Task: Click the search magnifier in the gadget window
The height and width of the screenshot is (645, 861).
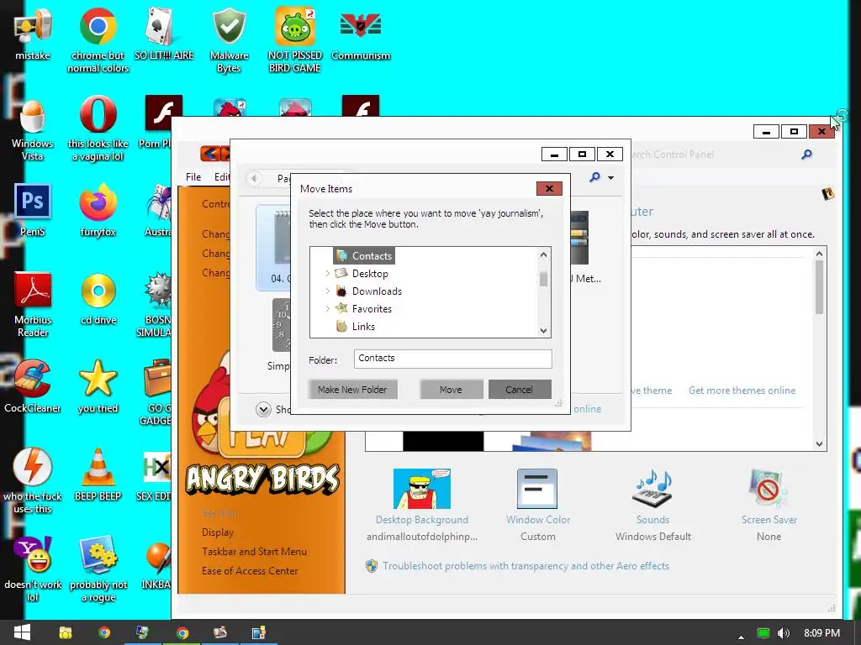Action: [594, 177]
